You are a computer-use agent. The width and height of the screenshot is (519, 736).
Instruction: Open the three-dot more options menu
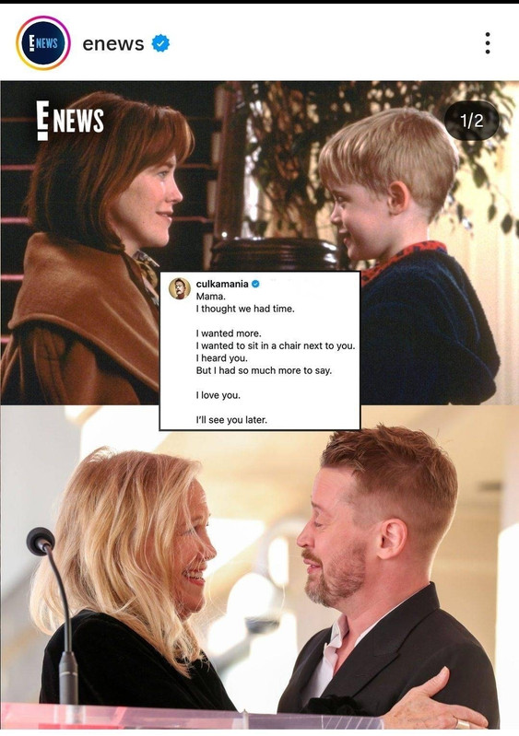point(488,43)
